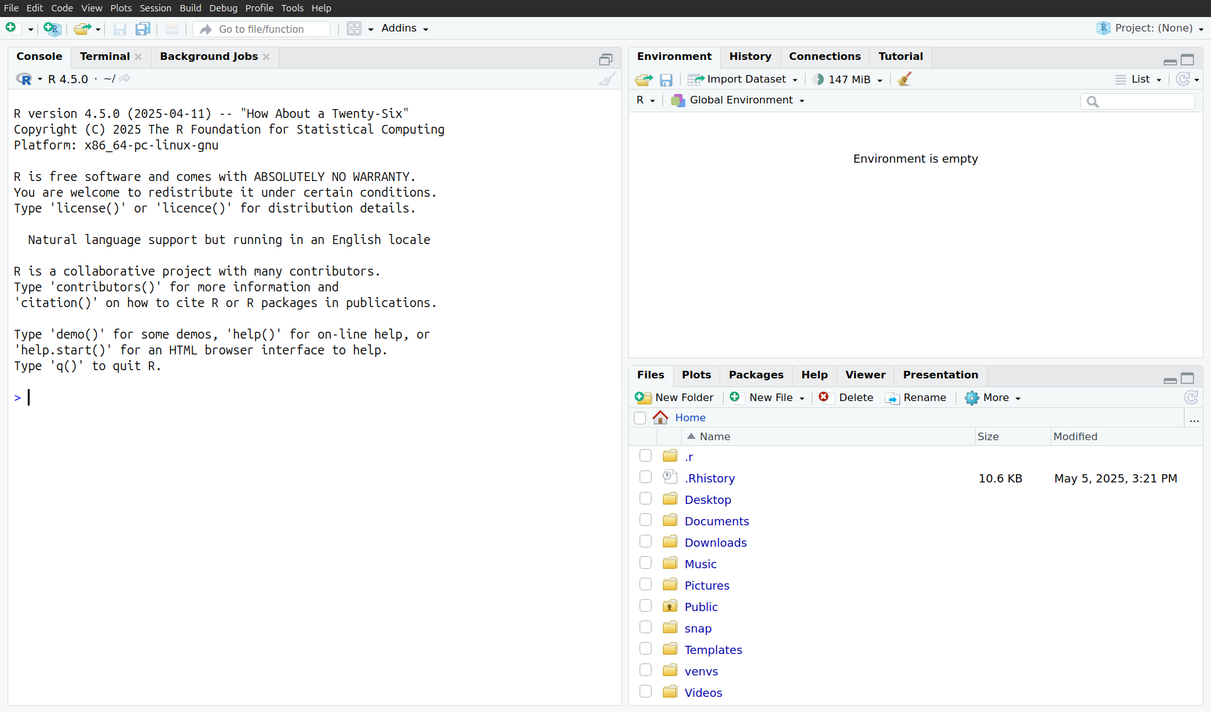This screenshot has width=1211, height=712.
Task: Check the .r folder checkbox
Action: tap(645, 455)
